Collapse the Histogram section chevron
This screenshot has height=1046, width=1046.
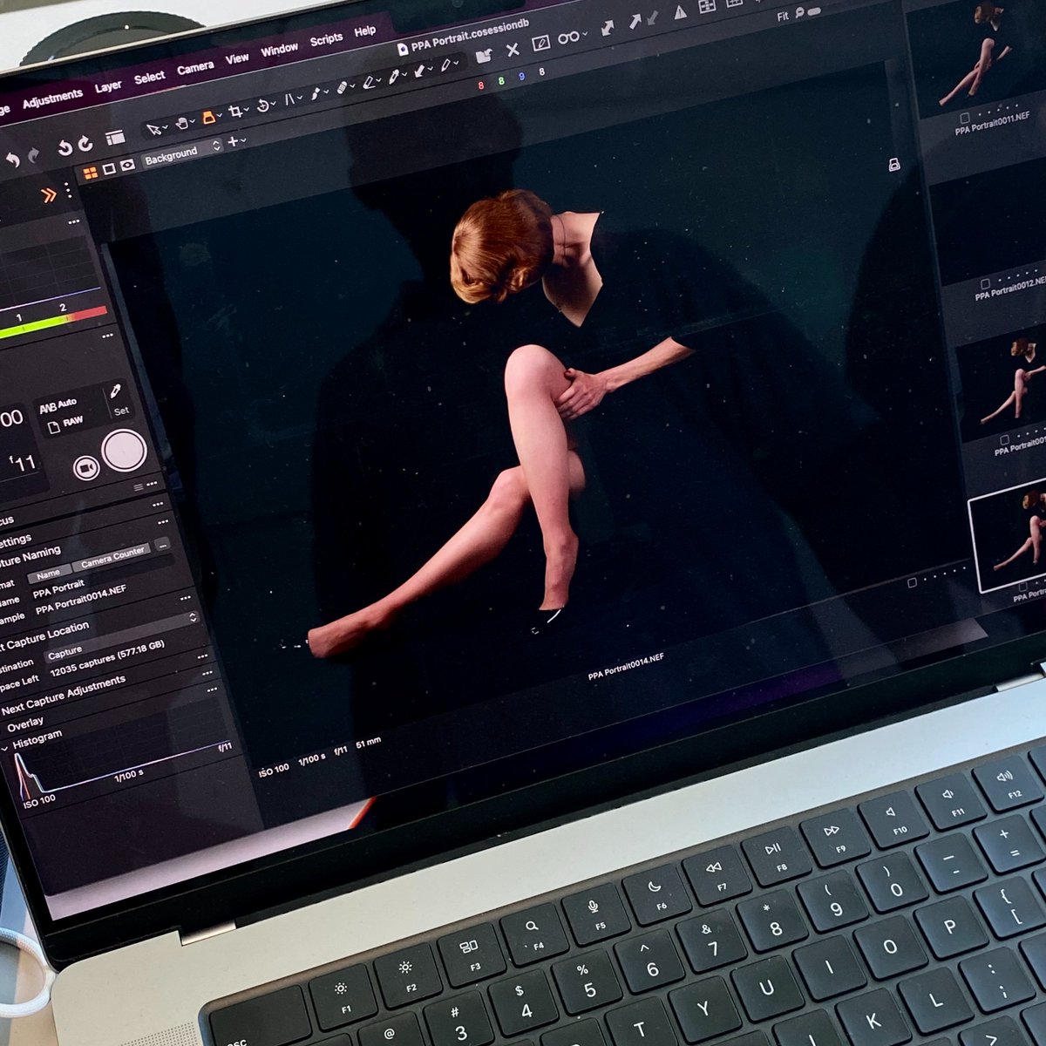pyautogui.click(x=4, y=747)
